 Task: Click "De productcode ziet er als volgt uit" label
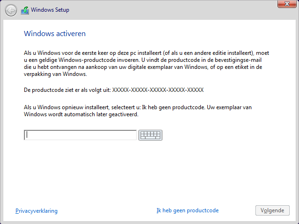tap(67, 90)
